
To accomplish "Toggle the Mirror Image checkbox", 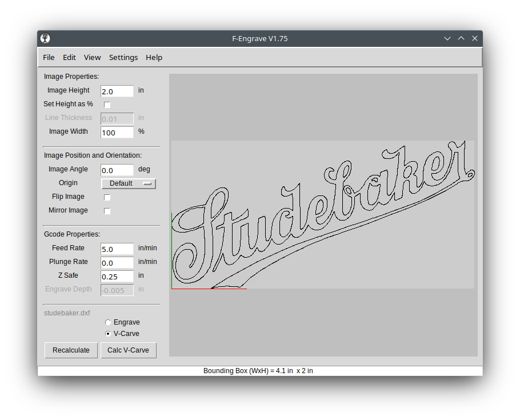I will (x=107, y=211).
